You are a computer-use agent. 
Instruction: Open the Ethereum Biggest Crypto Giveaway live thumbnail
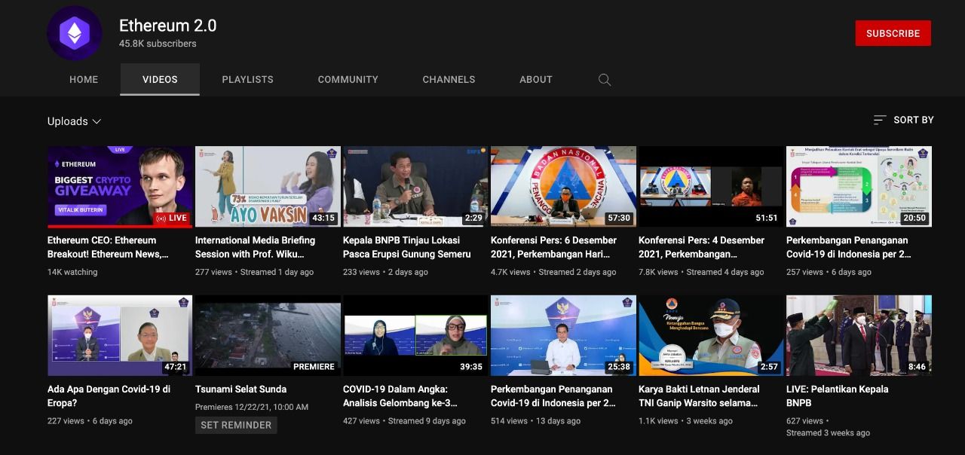click(x=120, y=187)
